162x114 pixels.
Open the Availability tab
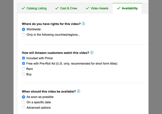127,8
